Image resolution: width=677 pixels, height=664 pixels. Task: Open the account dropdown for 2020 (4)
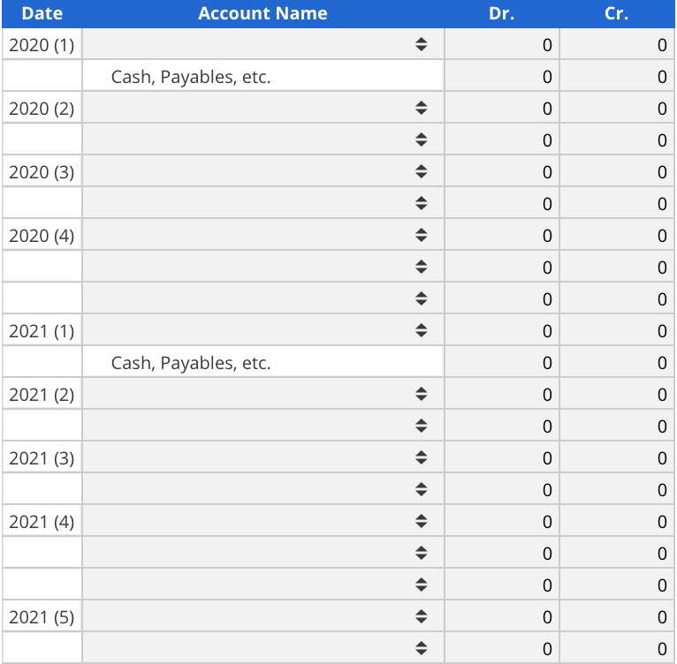pos(263,235)
